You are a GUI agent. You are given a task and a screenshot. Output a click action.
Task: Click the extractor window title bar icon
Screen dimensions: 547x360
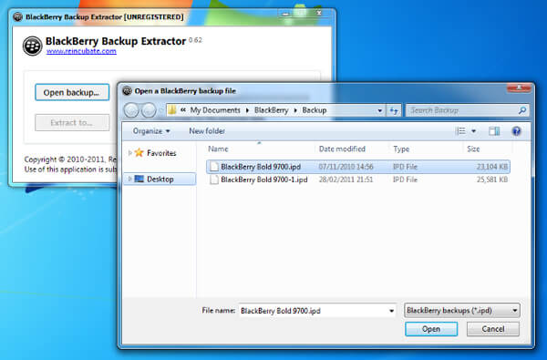point(18,16)
